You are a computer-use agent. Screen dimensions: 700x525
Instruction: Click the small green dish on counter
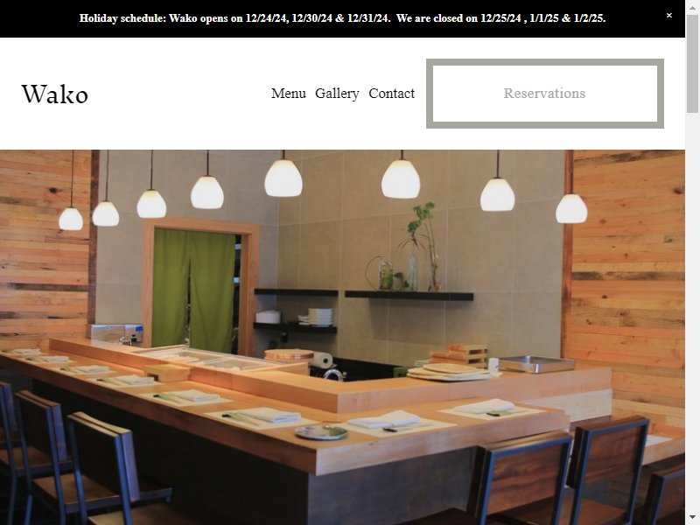point(321,432)
